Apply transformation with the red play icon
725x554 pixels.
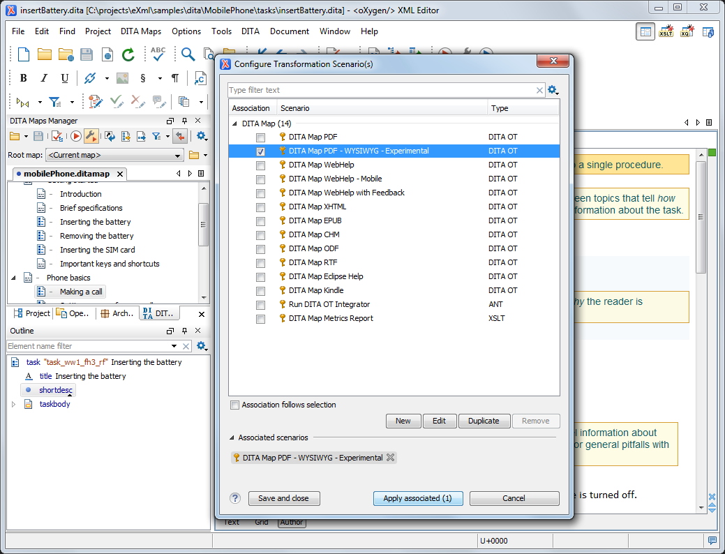tap(76, 136)
